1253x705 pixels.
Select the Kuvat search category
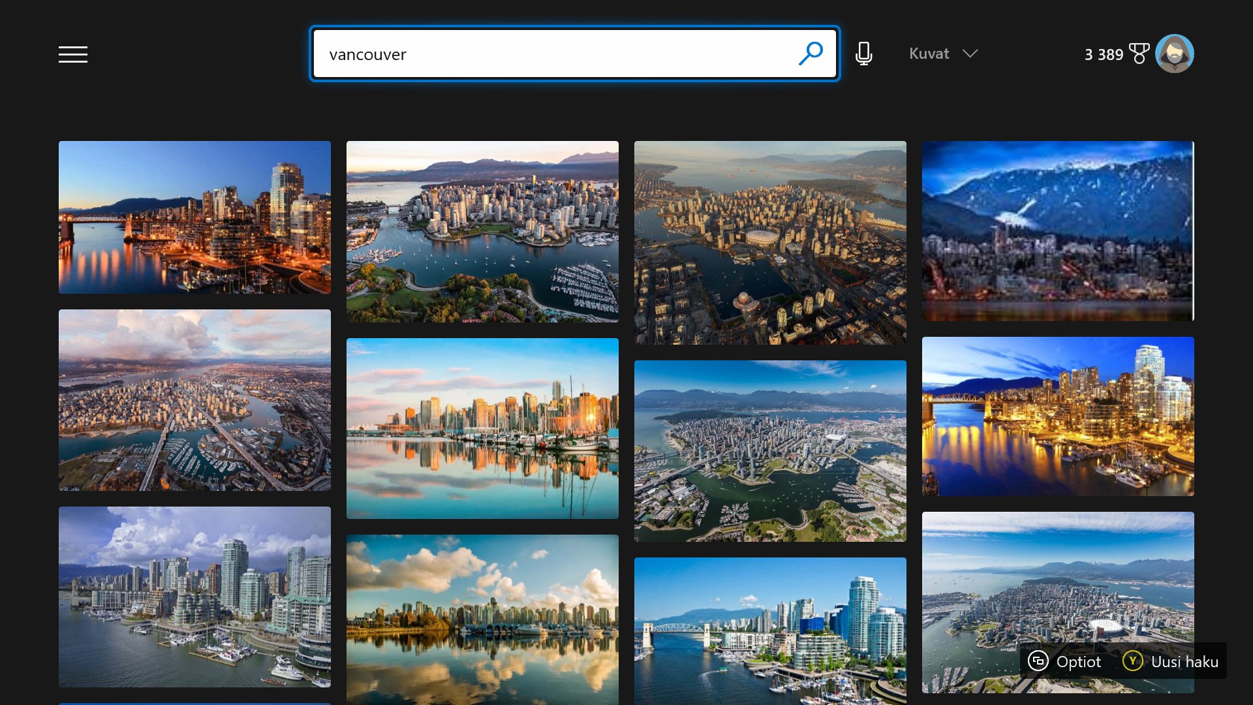929,54
